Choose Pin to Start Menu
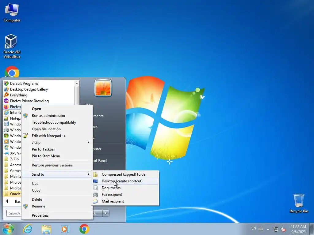This screenshot has height=235, width=314. (x=57, y=156)
